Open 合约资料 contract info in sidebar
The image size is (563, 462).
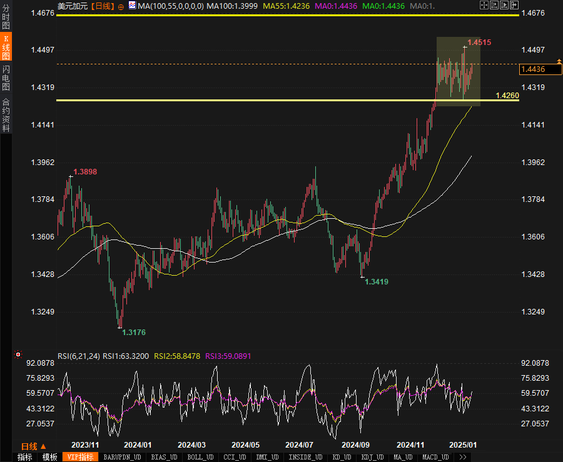point(6,114)
